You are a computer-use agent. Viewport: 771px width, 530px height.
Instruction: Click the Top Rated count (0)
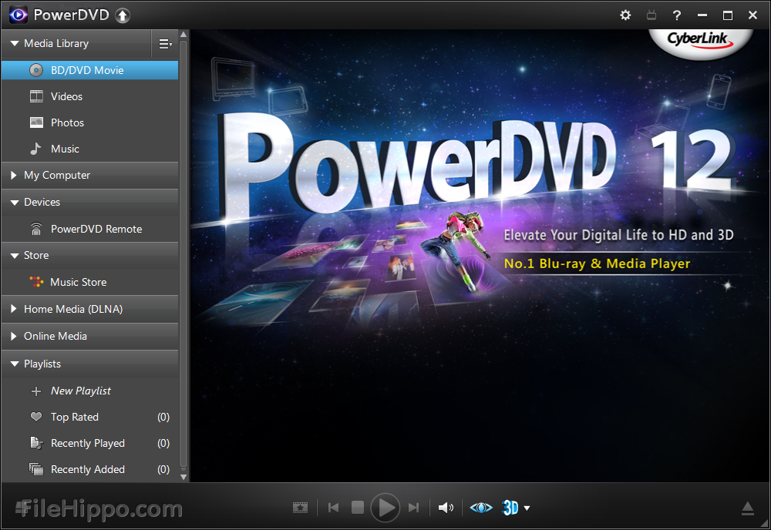(x=163, y=417)
